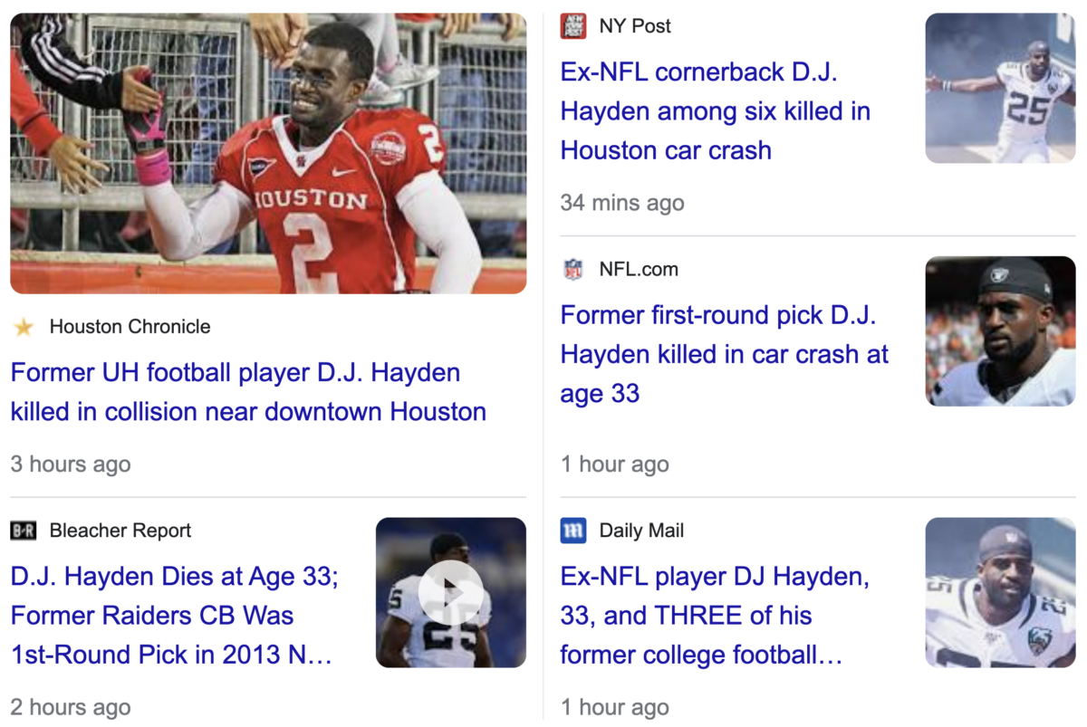Click '2 hours ago' timestamp
The image size is (1087, 727).
[x=71, y=707]
